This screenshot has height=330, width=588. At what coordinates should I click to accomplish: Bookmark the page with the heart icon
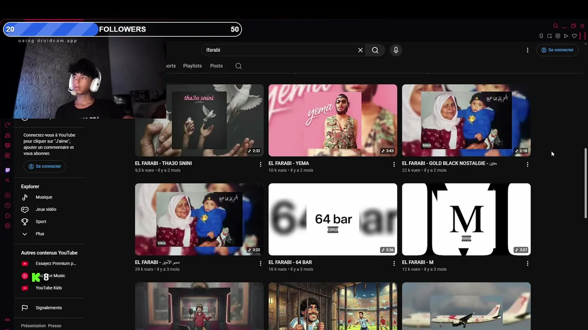[x=574, y=36]
